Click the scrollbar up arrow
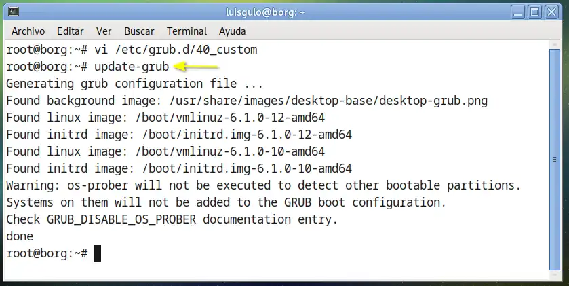This screenshot has width=569, height=286. coord(555,45)
